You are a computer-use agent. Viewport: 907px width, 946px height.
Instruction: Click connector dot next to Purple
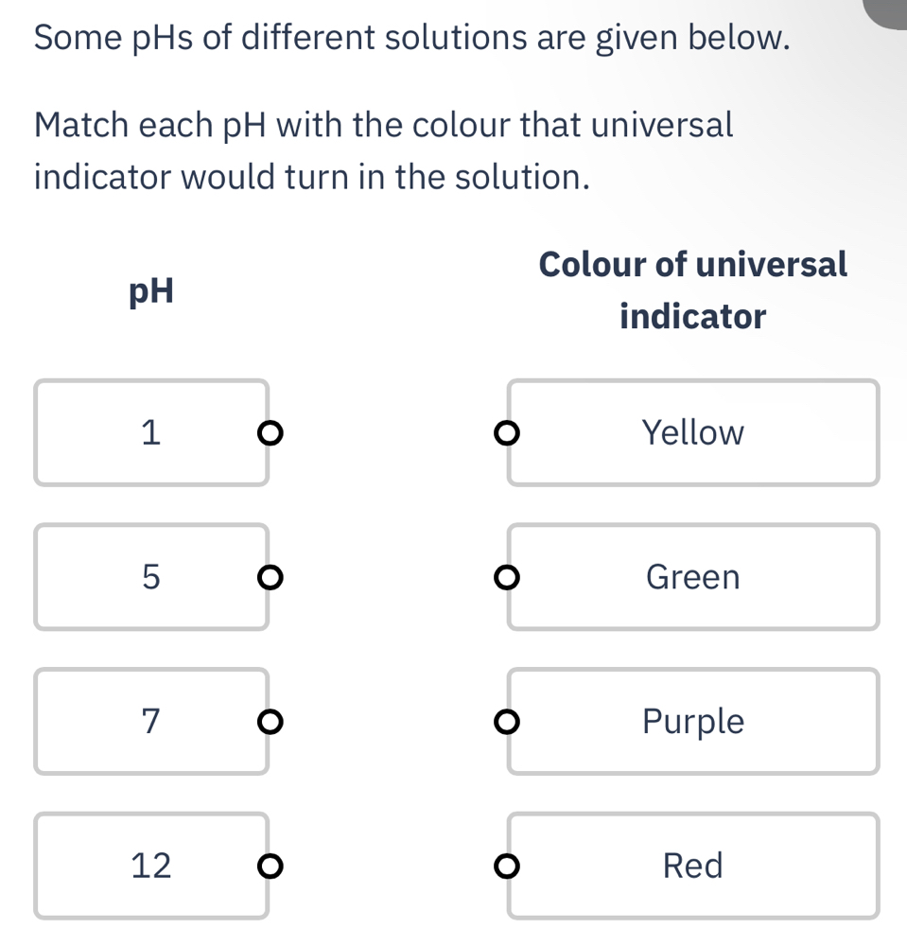(508, 722)
